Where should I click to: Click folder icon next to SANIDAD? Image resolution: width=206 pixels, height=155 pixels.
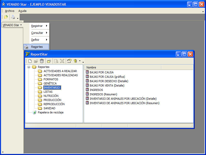point(40,108)
